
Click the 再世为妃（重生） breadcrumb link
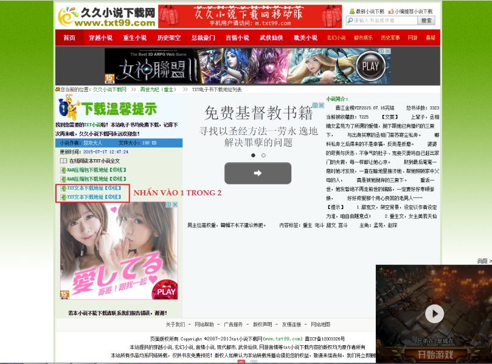[x=158, y=89]
